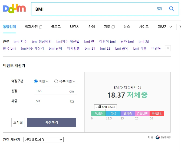Click the magnifier search icon
181x151 pixels.
click(172, 9)
